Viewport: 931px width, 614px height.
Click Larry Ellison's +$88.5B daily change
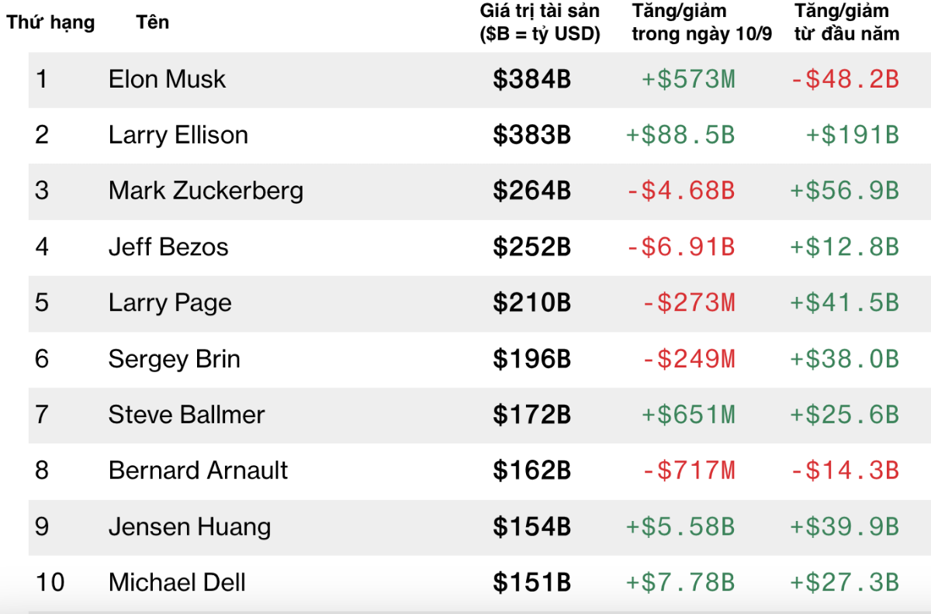(680, 135)
